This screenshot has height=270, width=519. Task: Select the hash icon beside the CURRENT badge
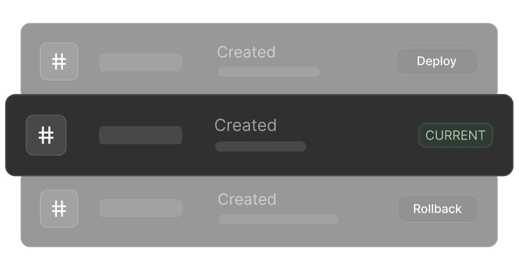[46, 135]
